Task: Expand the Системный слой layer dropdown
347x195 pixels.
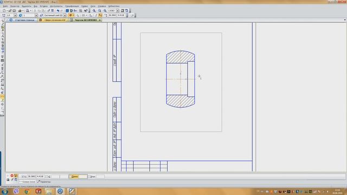Action: click(x=65, y=16)
